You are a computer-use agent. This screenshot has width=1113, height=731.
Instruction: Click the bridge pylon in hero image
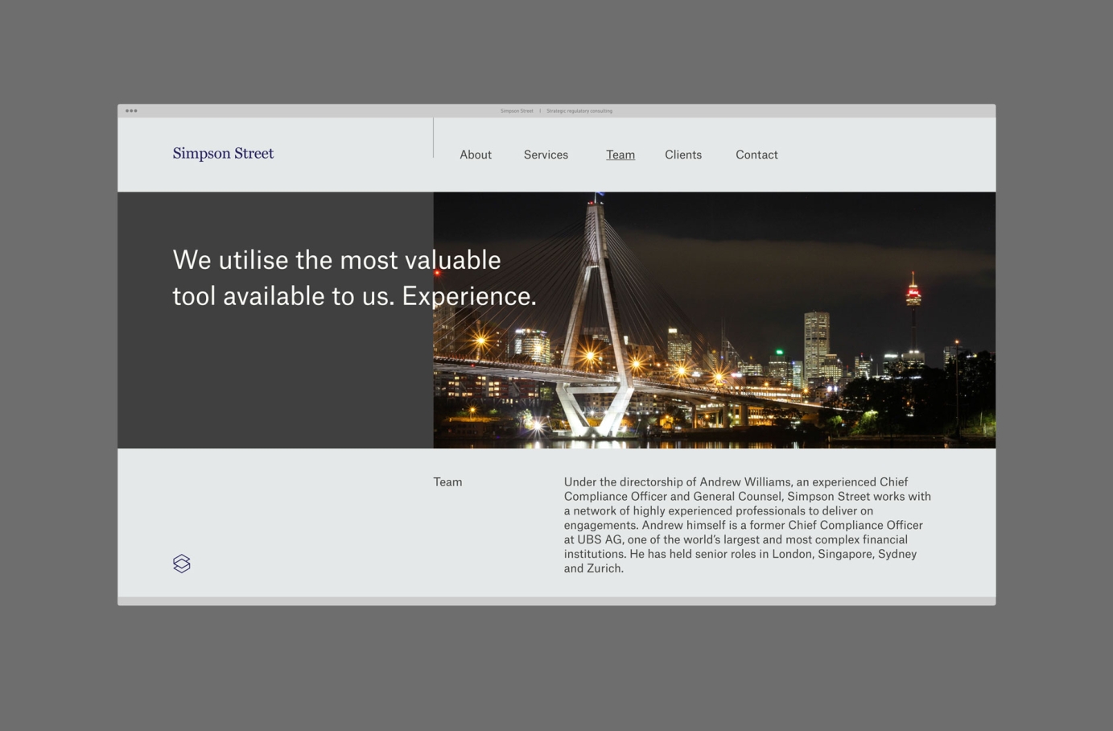coord(597,322)
